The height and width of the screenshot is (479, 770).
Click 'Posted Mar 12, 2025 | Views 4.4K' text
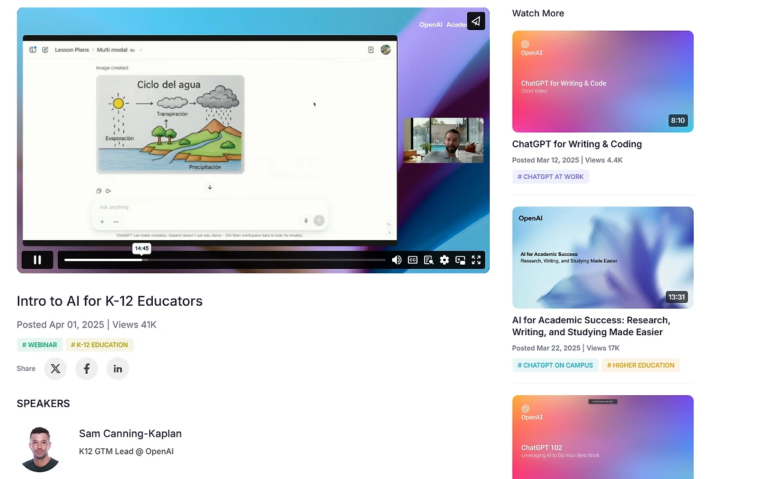point(567,160)
